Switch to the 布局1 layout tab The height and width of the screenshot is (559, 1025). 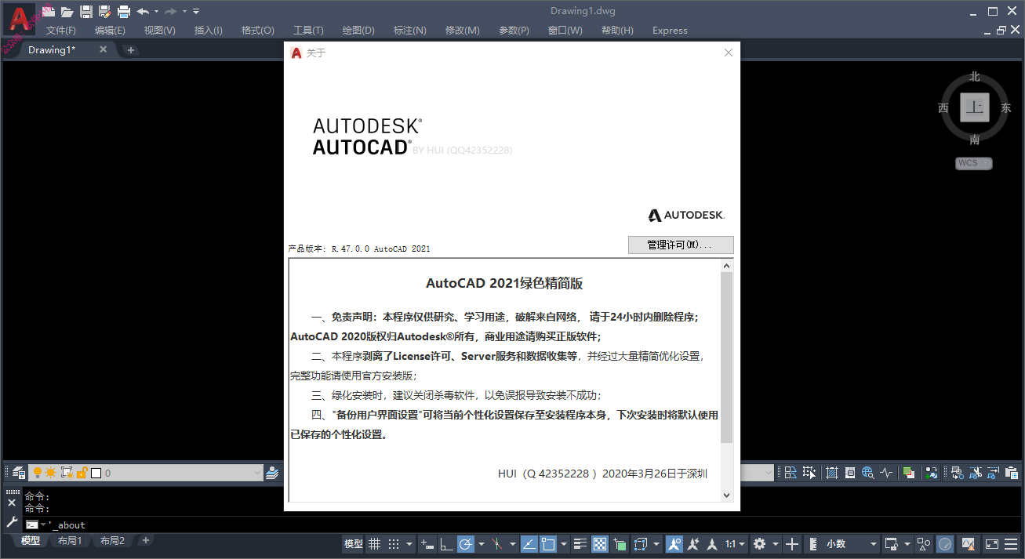[x=70, y=541]
